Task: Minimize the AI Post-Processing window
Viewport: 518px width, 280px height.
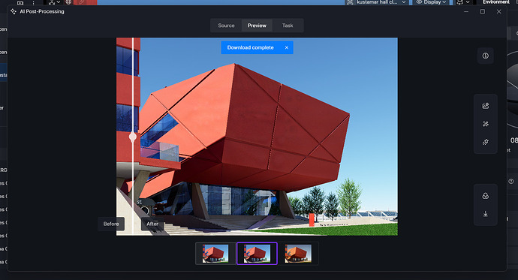Action: 466,11
